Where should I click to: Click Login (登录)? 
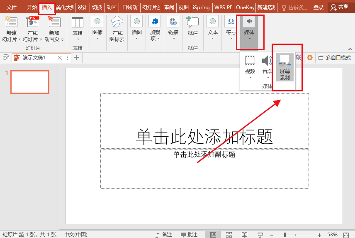[x=319, y=7]
